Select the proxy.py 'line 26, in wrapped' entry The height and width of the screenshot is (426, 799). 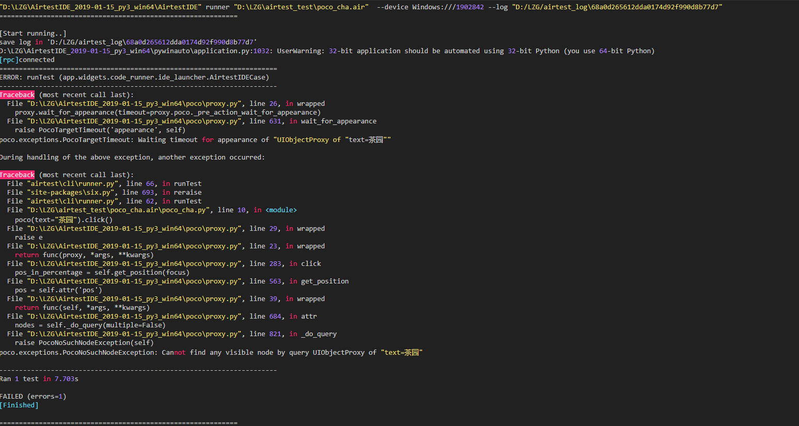click(166, 104)
